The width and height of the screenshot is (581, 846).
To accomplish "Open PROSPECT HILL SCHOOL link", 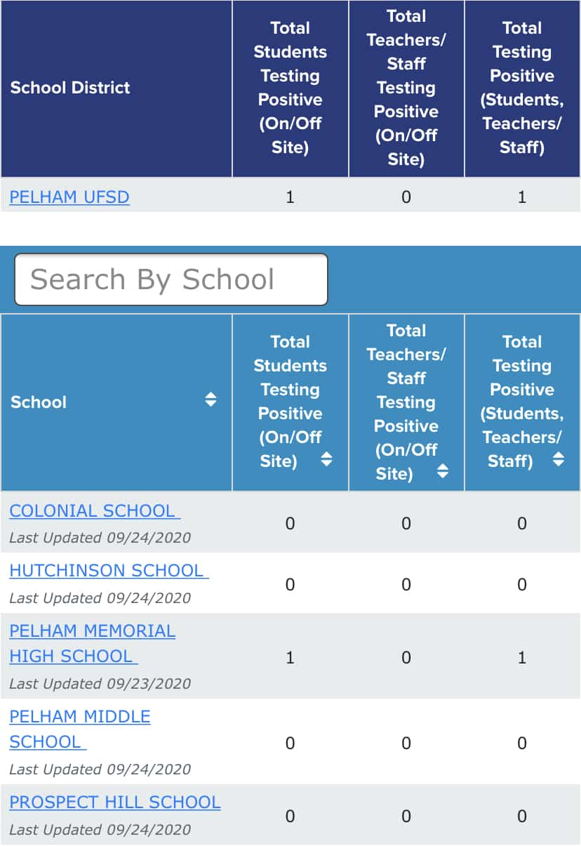I will pyautogui.click(x=115, y=802).
